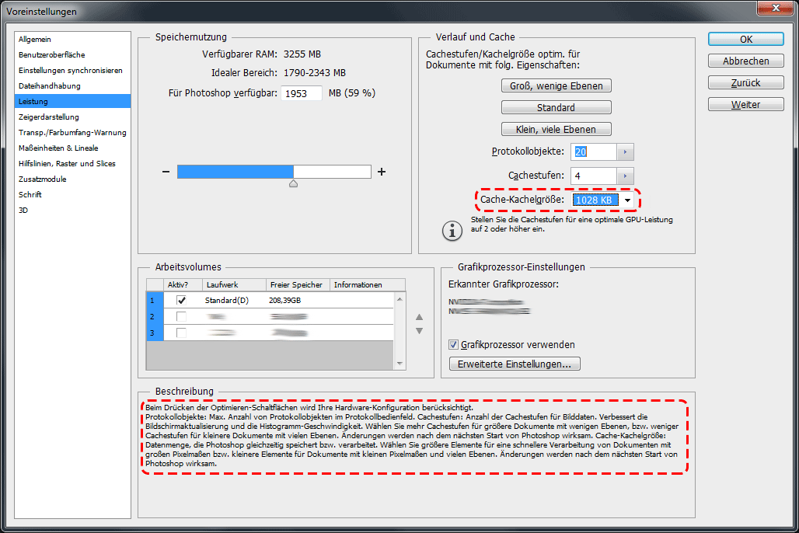The width and height of the screenshot is (799, 533).
Task: Open Transp./Farbumfang-Warnung category
Action: click(x=73, y=133)
